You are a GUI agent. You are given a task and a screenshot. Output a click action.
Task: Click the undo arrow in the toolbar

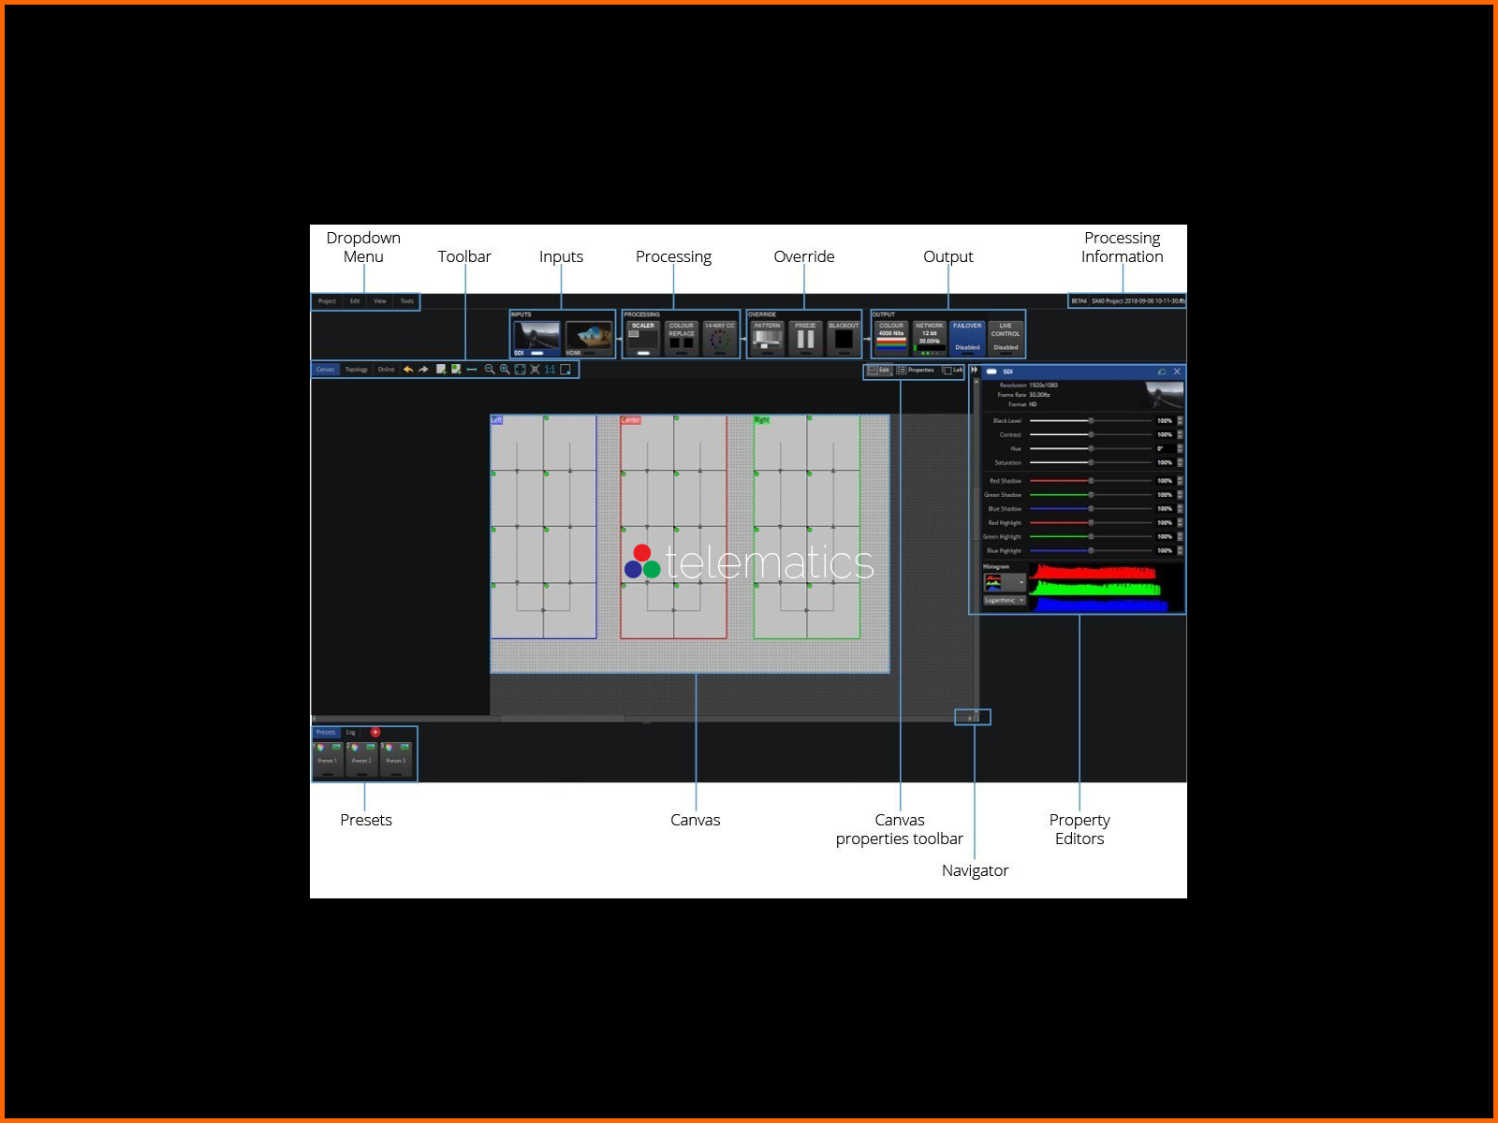coord(408,370)
